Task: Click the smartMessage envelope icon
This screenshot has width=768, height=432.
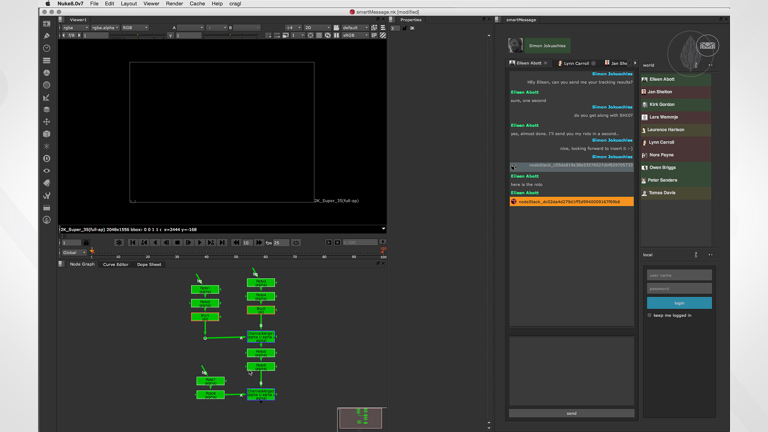Action: pyautogui.click(x=707, y=46)
